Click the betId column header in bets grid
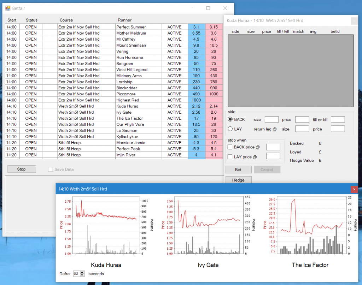 click(x=335, y=31)
